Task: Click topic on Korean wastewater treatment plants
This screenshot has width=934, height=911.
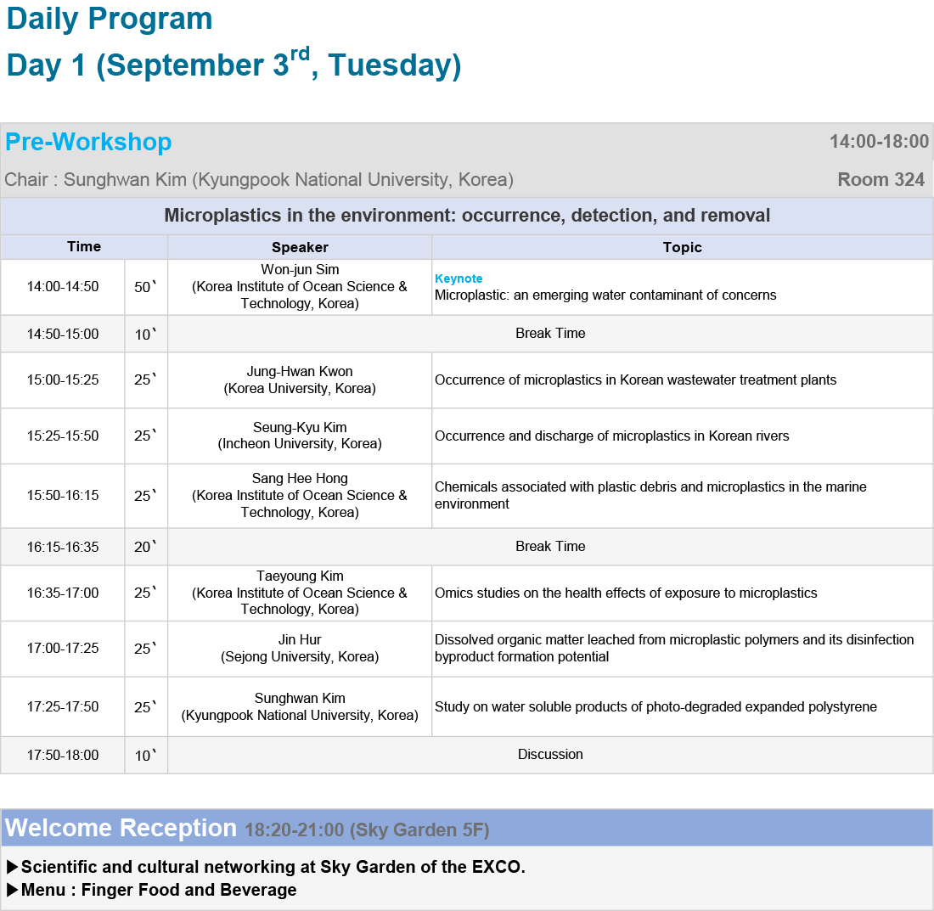Action: click(x=636, y=380)
